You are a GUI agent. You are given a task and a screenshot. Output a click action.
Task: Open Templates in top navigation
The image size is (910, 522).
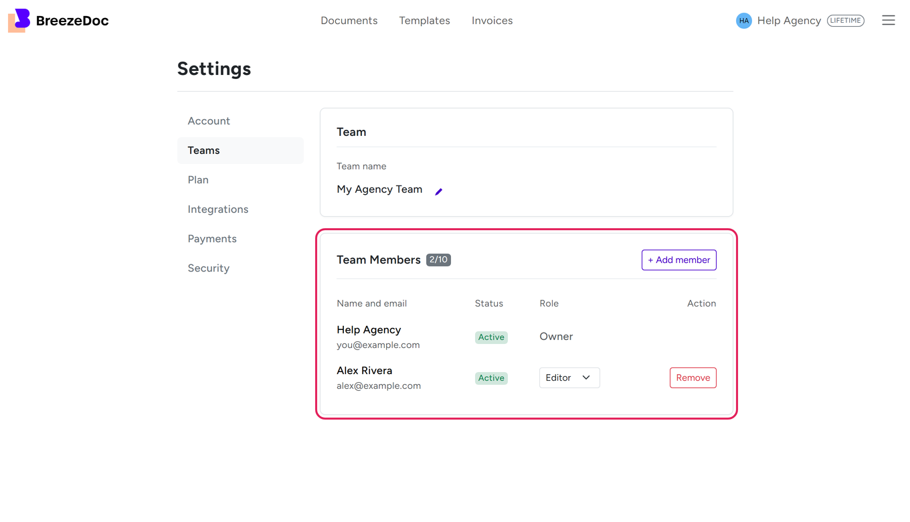[x=425, y=21]
